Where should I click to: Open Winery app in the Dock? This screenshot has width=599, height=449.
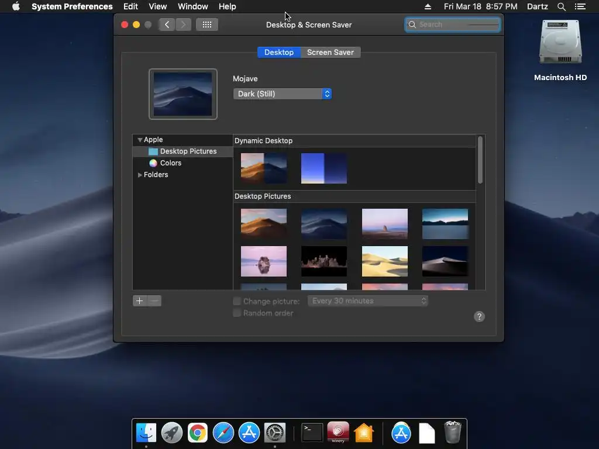click(x=338, y=432)
